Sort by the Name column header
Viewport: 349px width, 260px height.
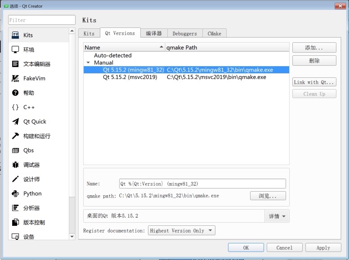124,47
